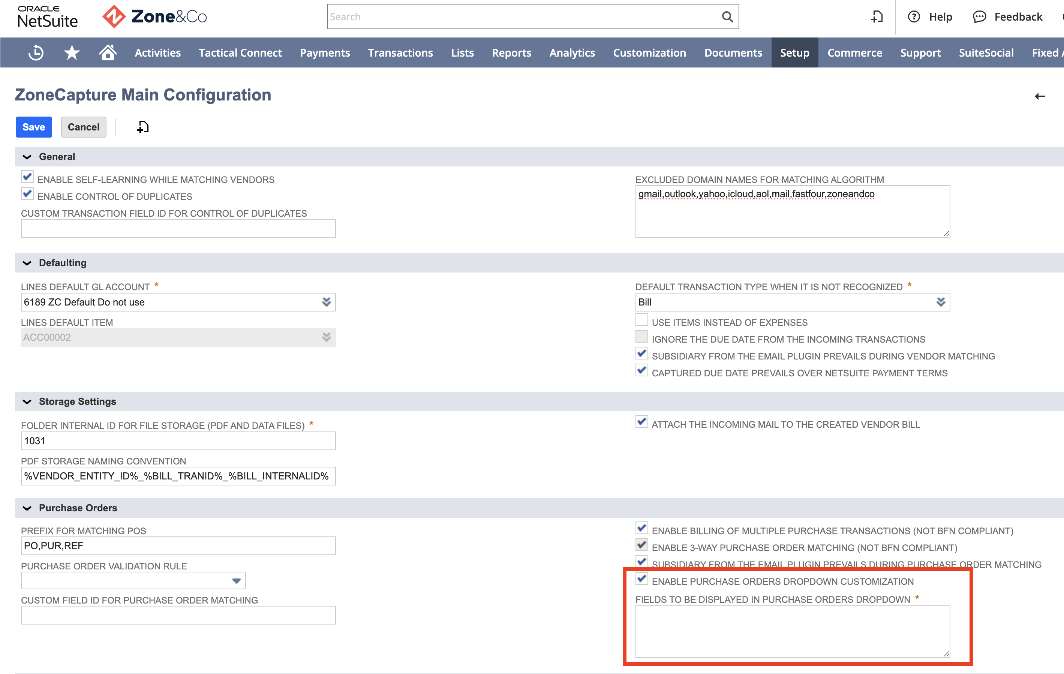Toggle Enable Purchase Orders Dropdown Customization
This screenshot has height=674, width=1064.
(641, 578)
